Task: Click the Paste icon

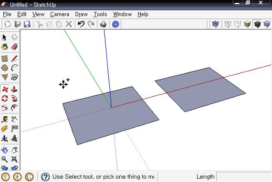Action: (59, 24)
